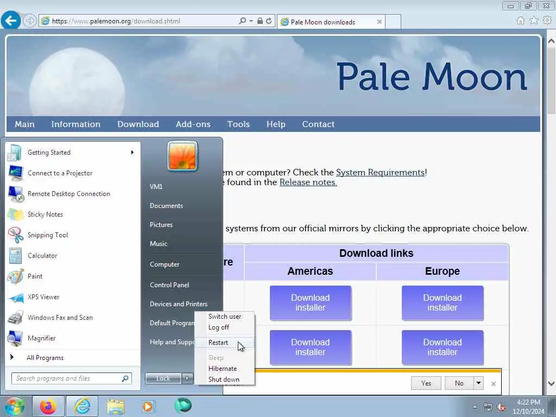Choose Log off
This screenshot has width=556, height=417.
click(x=224, y=327)
